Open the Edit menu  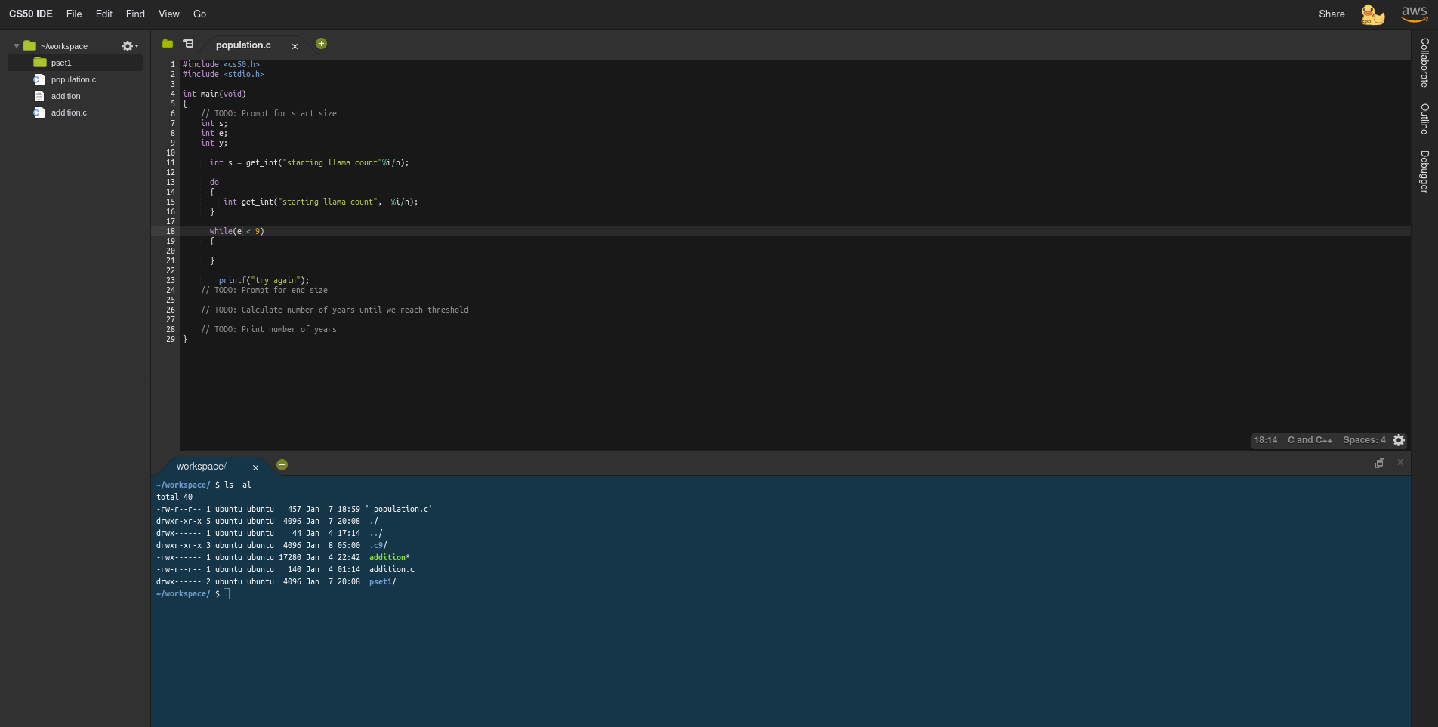104,14
